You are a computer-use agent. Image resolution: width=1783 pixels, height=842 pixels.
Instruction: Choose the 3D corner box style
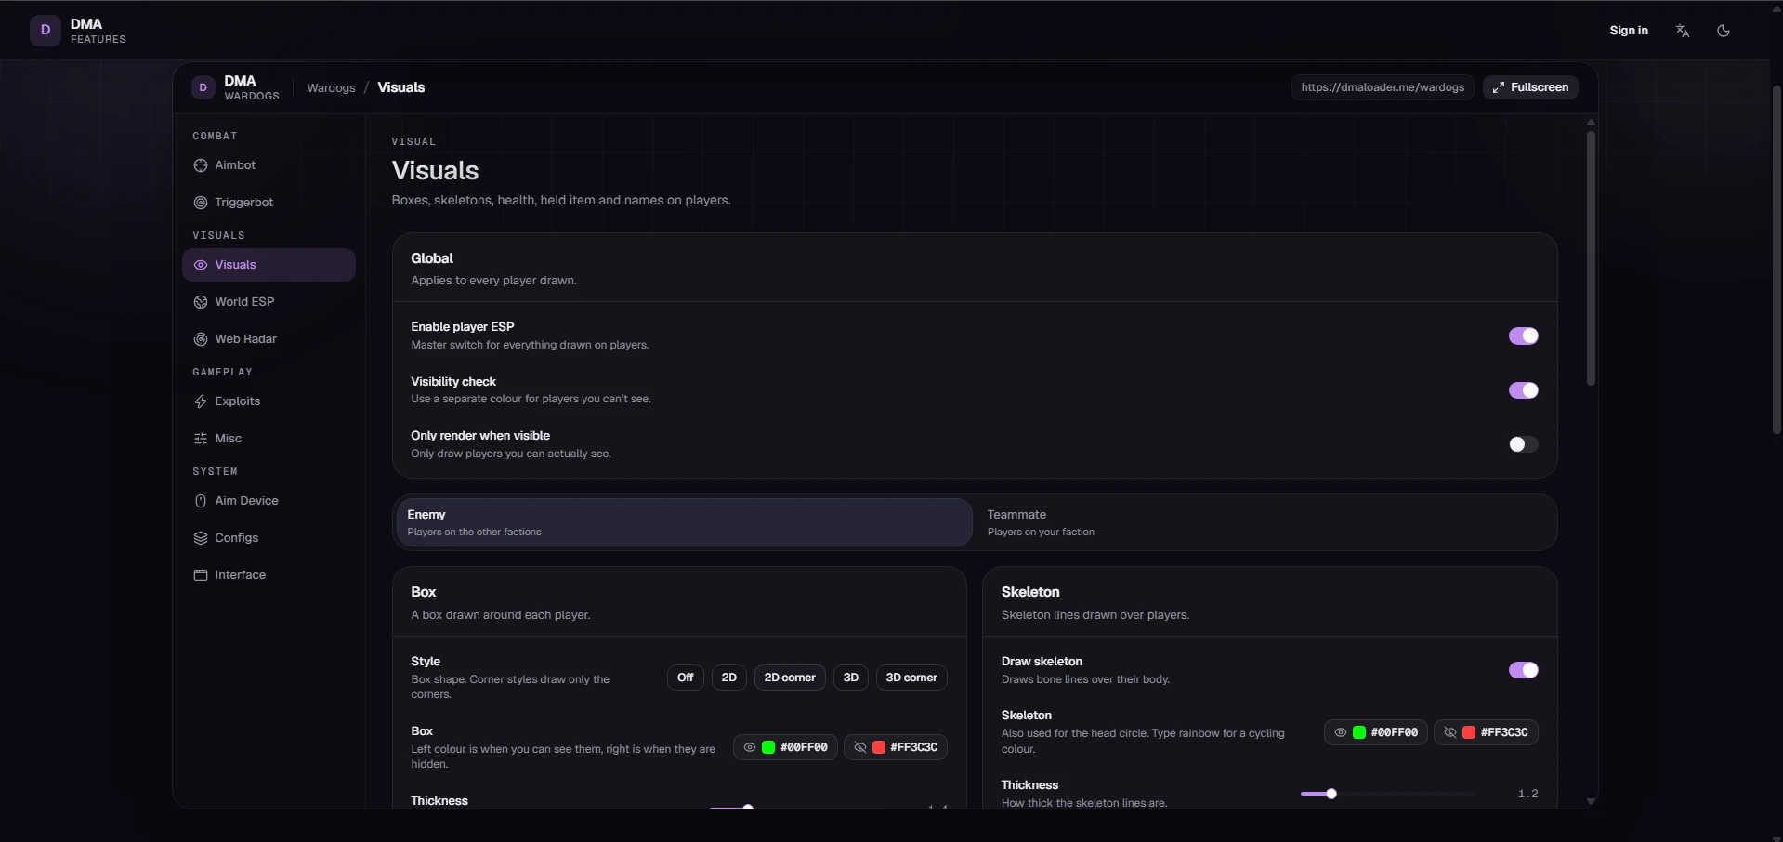911,678
